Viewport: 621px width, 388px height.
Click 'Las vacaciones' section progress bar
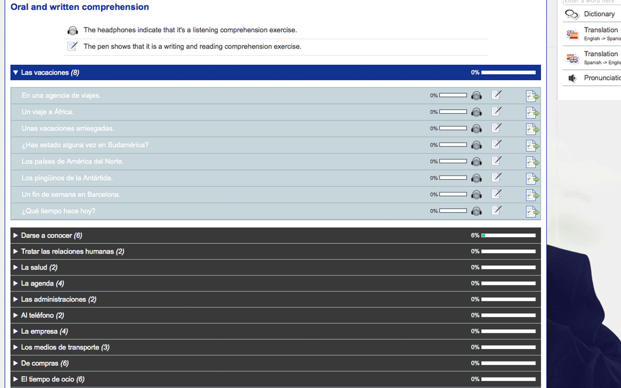(x=508, y=73)
